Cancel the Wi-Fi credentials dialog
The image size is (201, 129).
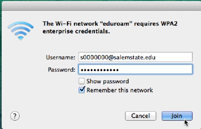pyautogui.click(x=140, y=116)
